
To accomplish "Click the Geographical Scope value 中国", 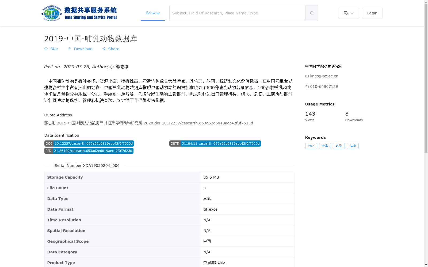I will [x=207, y=241].
